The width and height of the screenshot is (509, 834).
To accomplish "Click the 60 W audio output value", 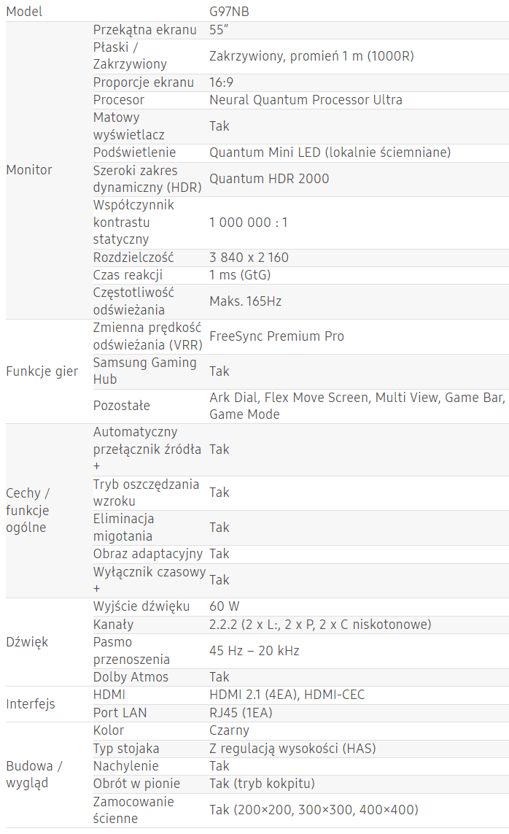I will coord(224,606).
